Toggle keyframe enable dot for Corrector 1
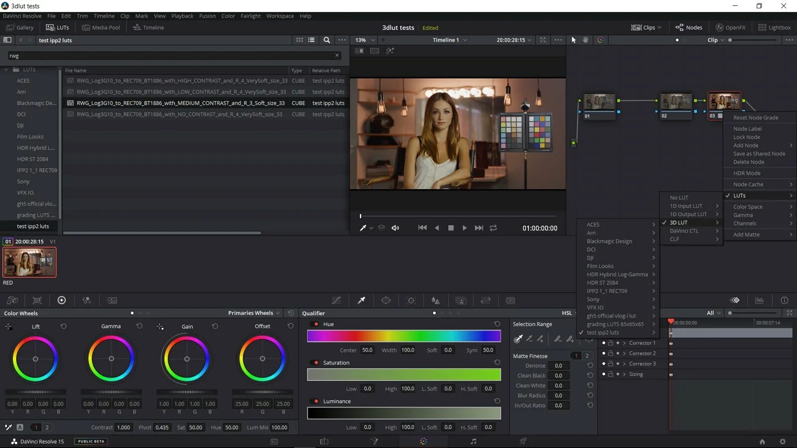The image size is (797, 448). click(x=604, y=343)
